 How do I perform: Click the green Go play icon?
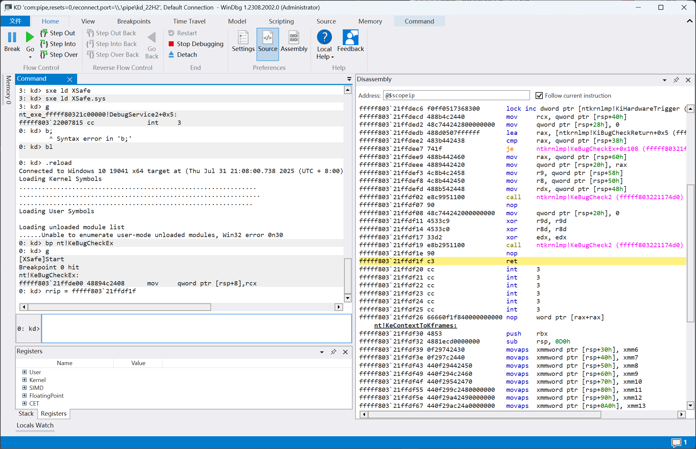click(30, 38)
